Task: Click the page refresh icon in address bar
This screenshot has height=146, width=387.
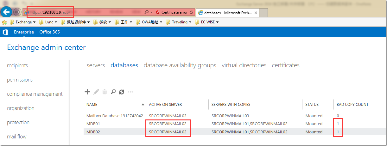Action: [191, 12]
